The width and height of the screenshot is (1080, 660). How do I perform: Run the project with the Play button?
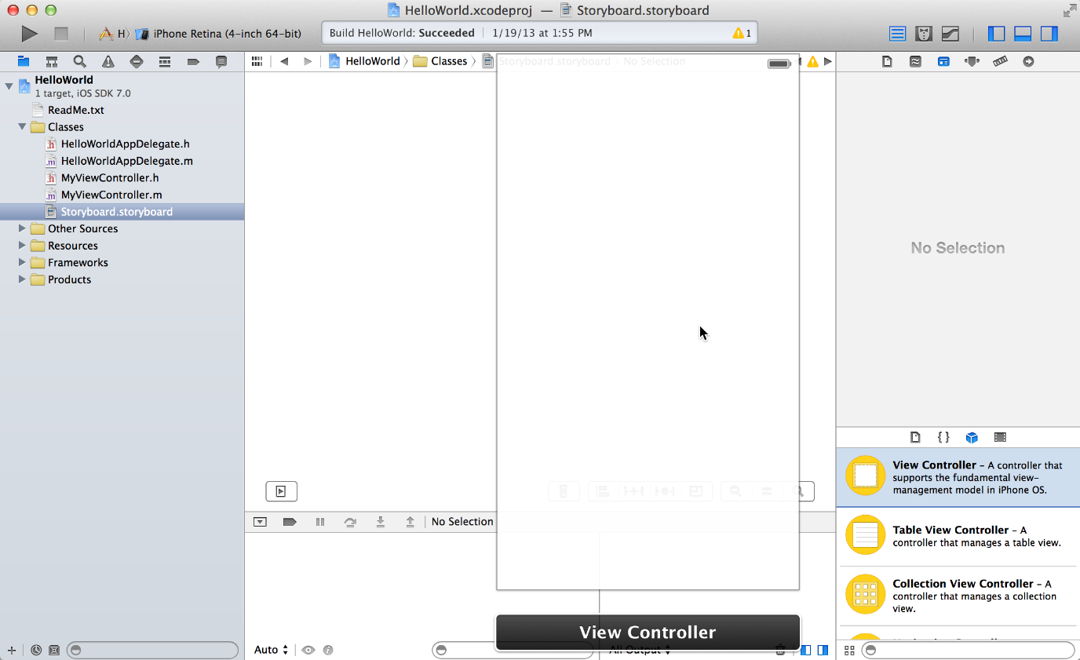tap(29, 34)
